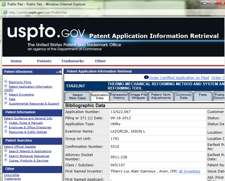Open Copies, Products & Services link
This screenshot has width=225, height=181.
[29, 161]
